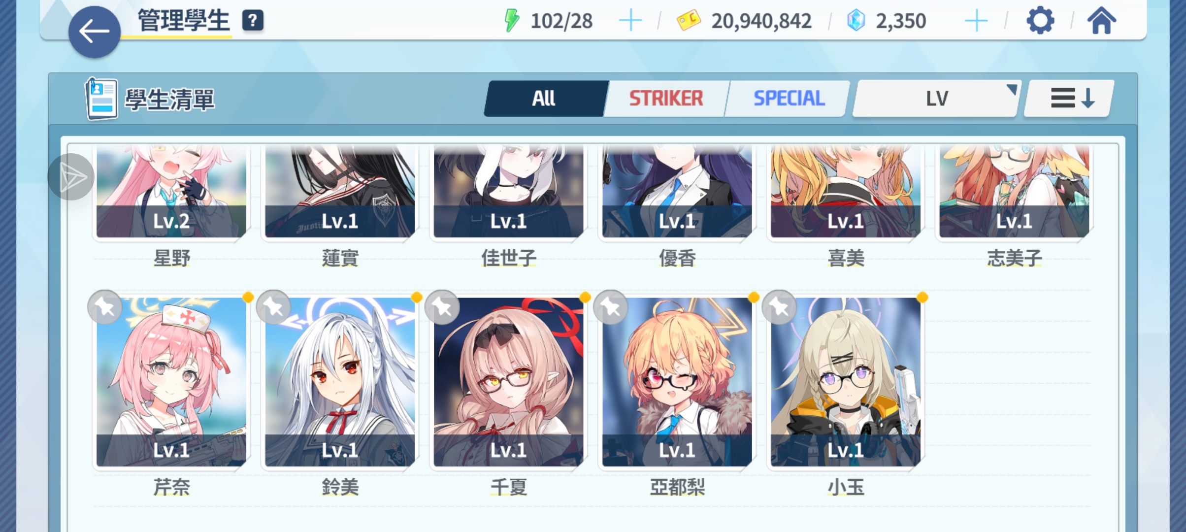Tap the floating paper plane icon

[x=71, y=177]
